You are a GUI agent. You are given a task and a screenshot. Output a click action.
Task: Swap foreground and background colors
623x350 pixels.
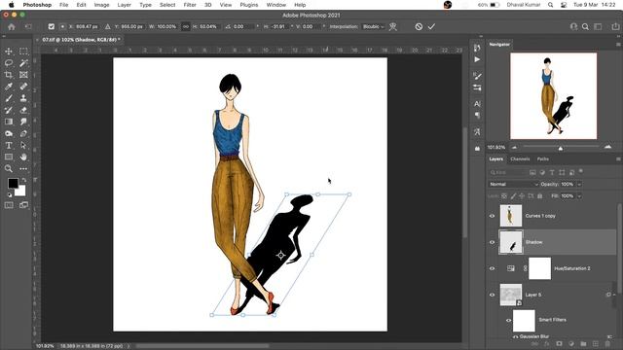[23, 180]
